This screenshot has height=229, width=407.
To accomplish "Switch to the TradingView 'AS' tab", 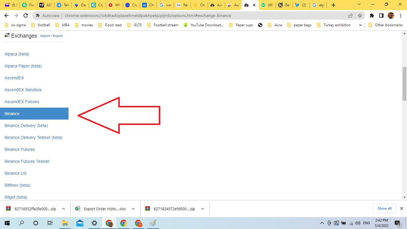I will (x=45, y=5).
